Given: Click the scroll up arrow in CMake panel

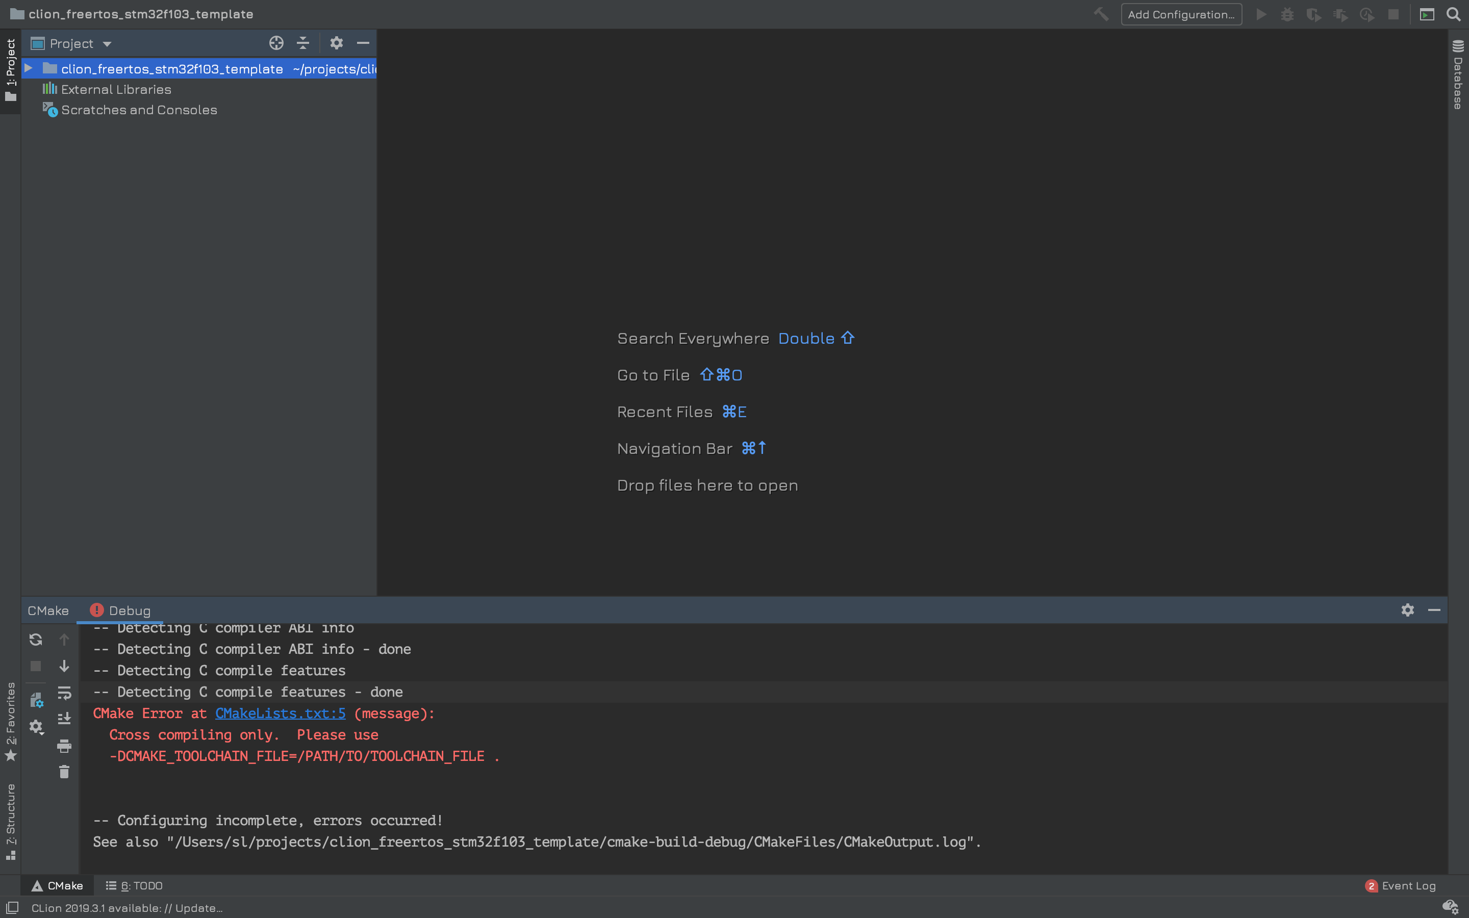Looking at the screenshot, I should click(x=61, y=639).
